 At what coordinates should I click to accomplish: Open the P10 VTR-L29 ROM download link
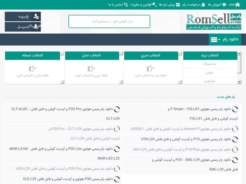tap(184, 139)
